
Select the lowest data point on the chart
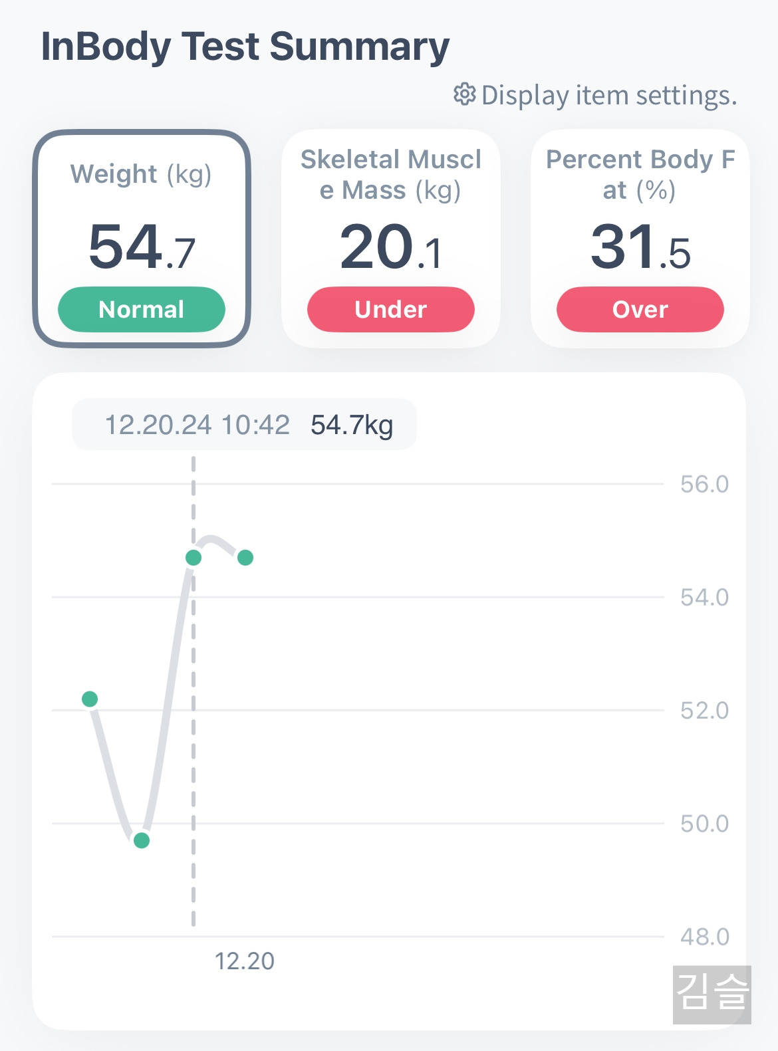tap(142, 840)
